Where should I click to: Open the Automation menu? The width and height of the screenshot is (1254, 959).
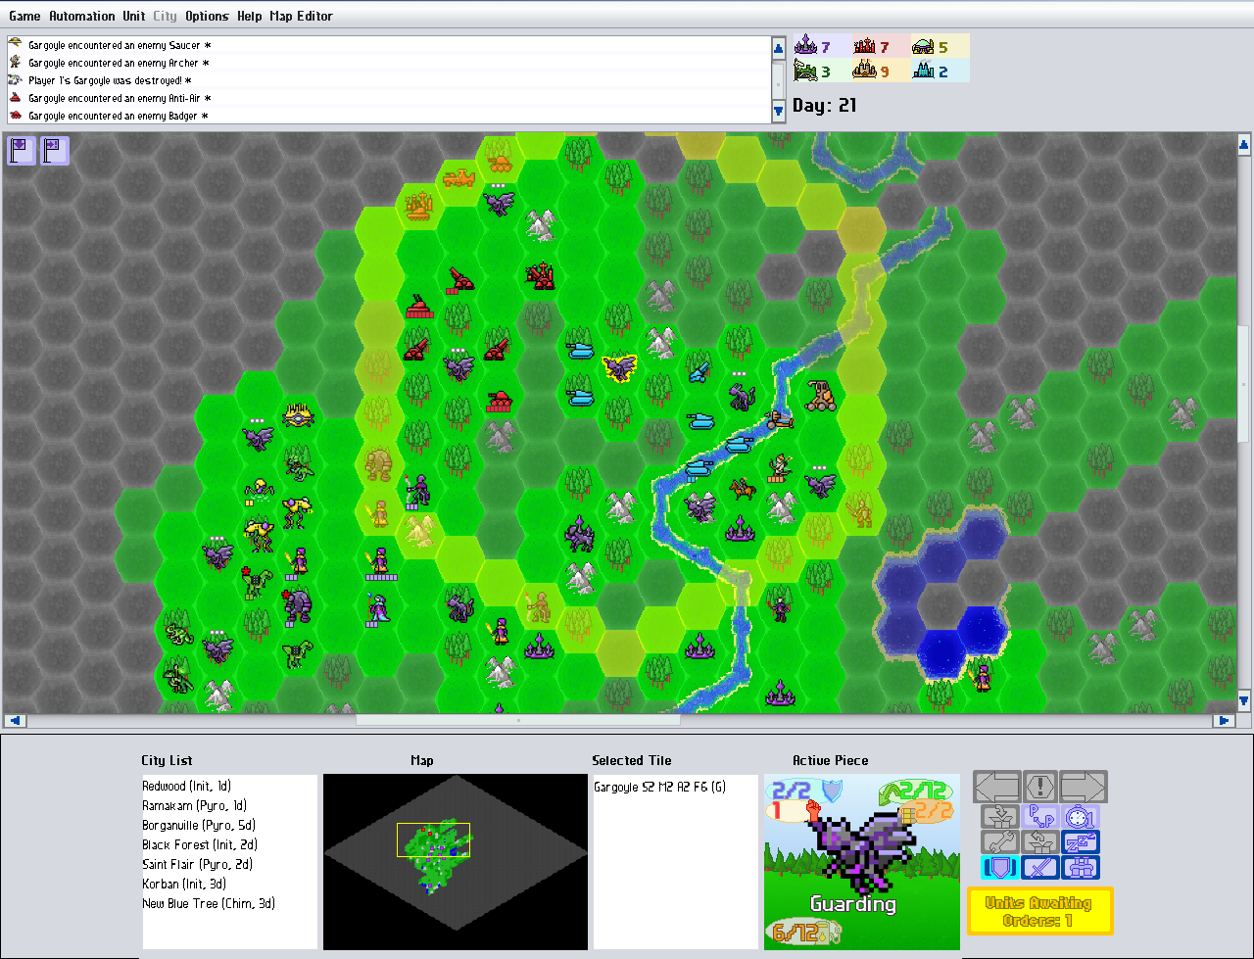[x=81, y=16]
